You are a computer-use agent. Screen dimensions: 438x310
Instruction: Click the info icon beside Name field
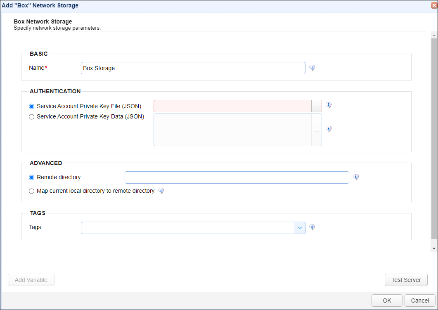312,68
